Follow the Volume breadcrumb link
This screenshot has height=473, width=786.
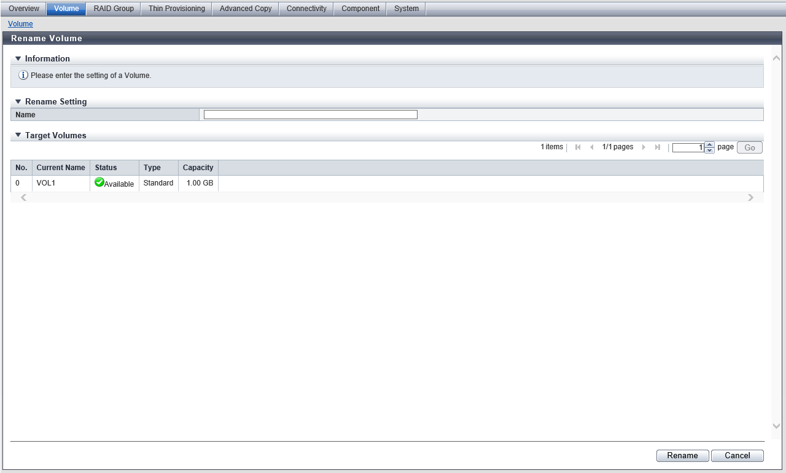[x=20, y=24]
